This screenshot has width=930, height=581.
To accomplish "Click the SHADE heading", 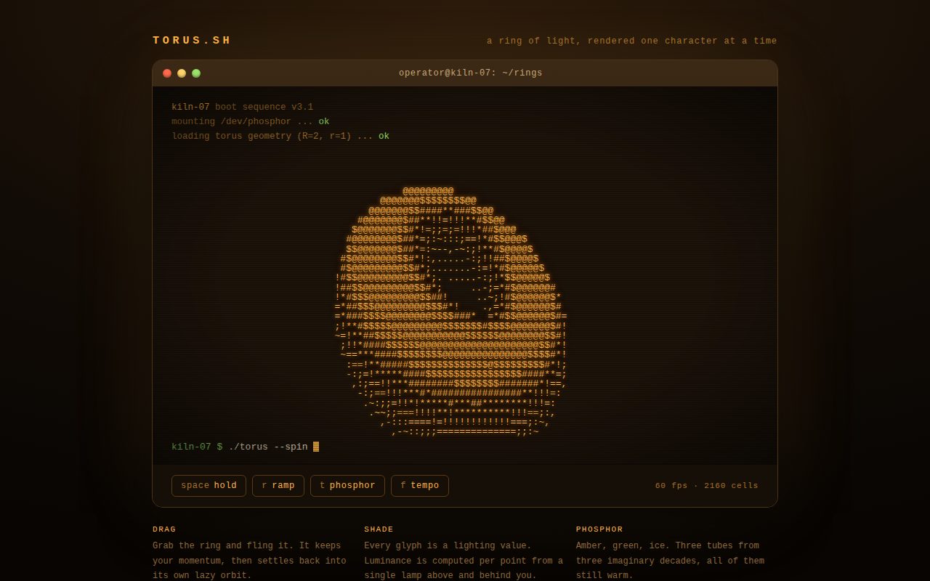I will (x=379, y=529).
